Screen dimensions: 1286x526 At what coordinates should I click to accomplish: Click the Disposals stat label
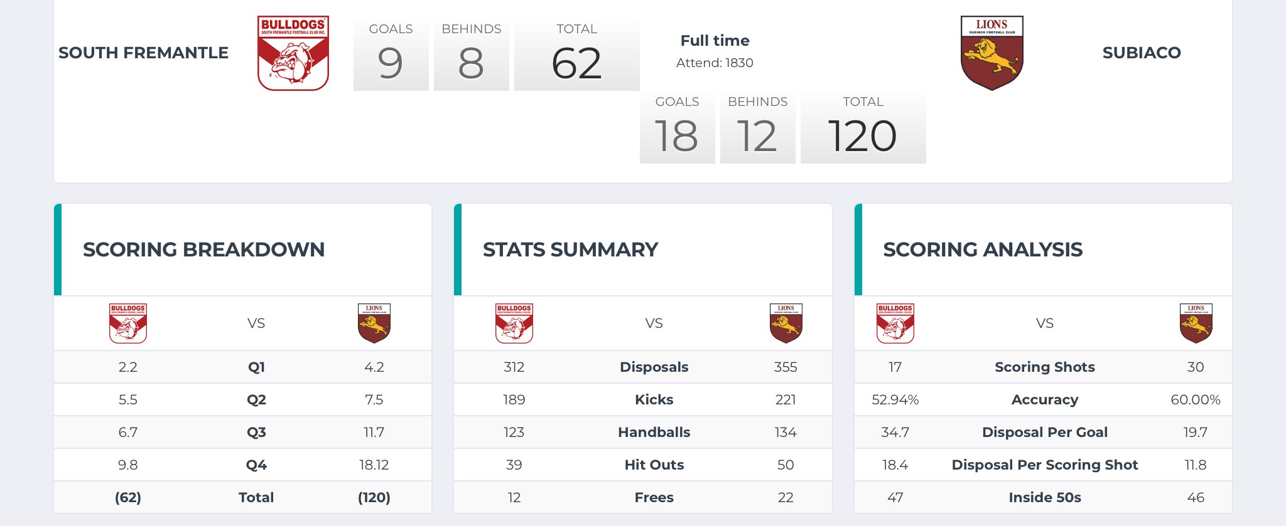click(654, 367)
